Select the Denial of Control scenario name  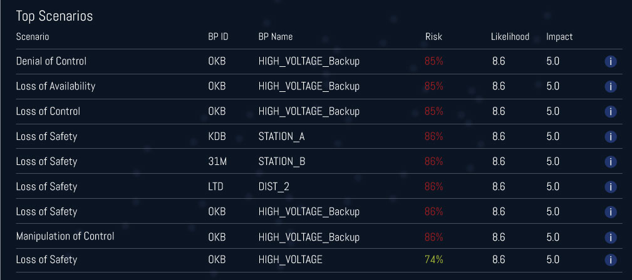point(51,61)
